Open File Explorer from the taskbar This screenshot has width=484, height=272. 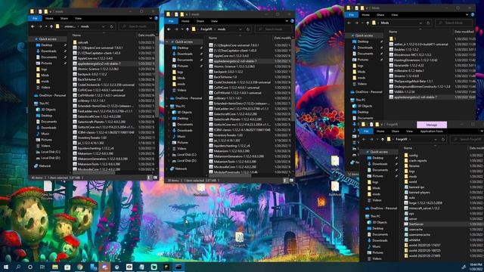tap(55, 267)
